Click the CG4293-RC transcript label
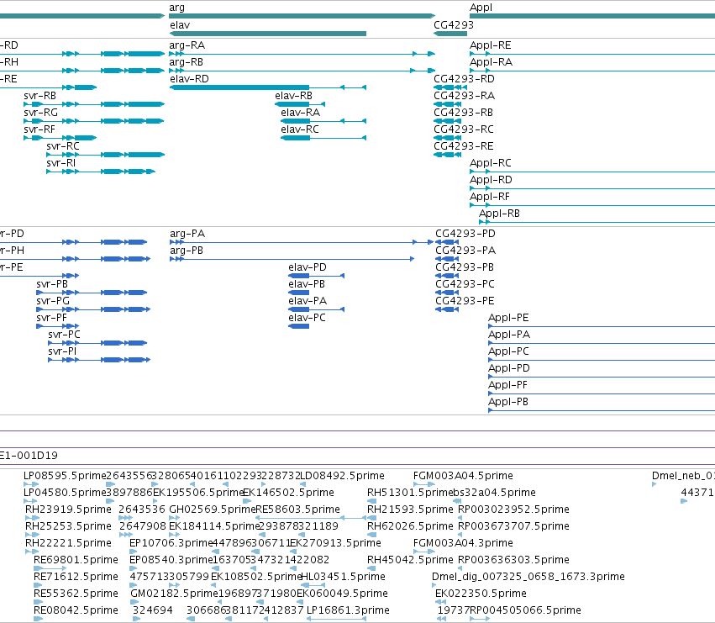The image size is (715, 623). coord(464,129)
